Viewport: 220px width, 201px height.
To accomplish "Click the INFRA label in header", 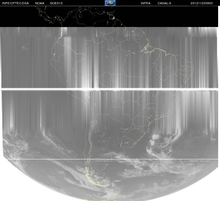I will click(x=146, y=3).
